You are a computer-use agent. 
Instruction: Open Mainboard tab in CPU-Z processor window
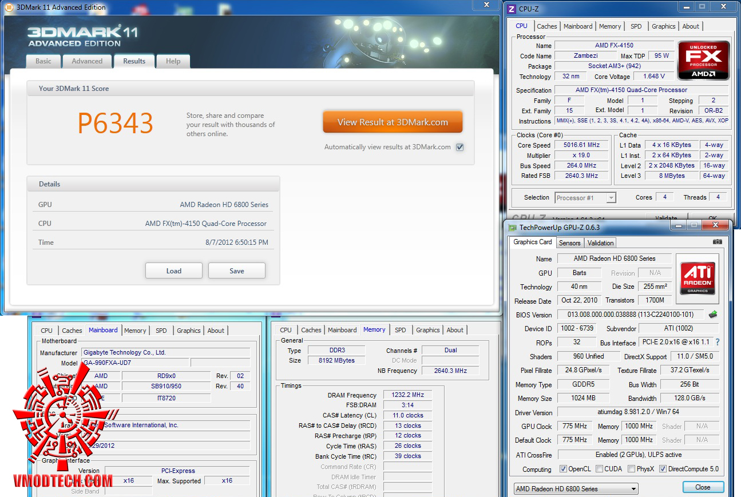point(578,26)
